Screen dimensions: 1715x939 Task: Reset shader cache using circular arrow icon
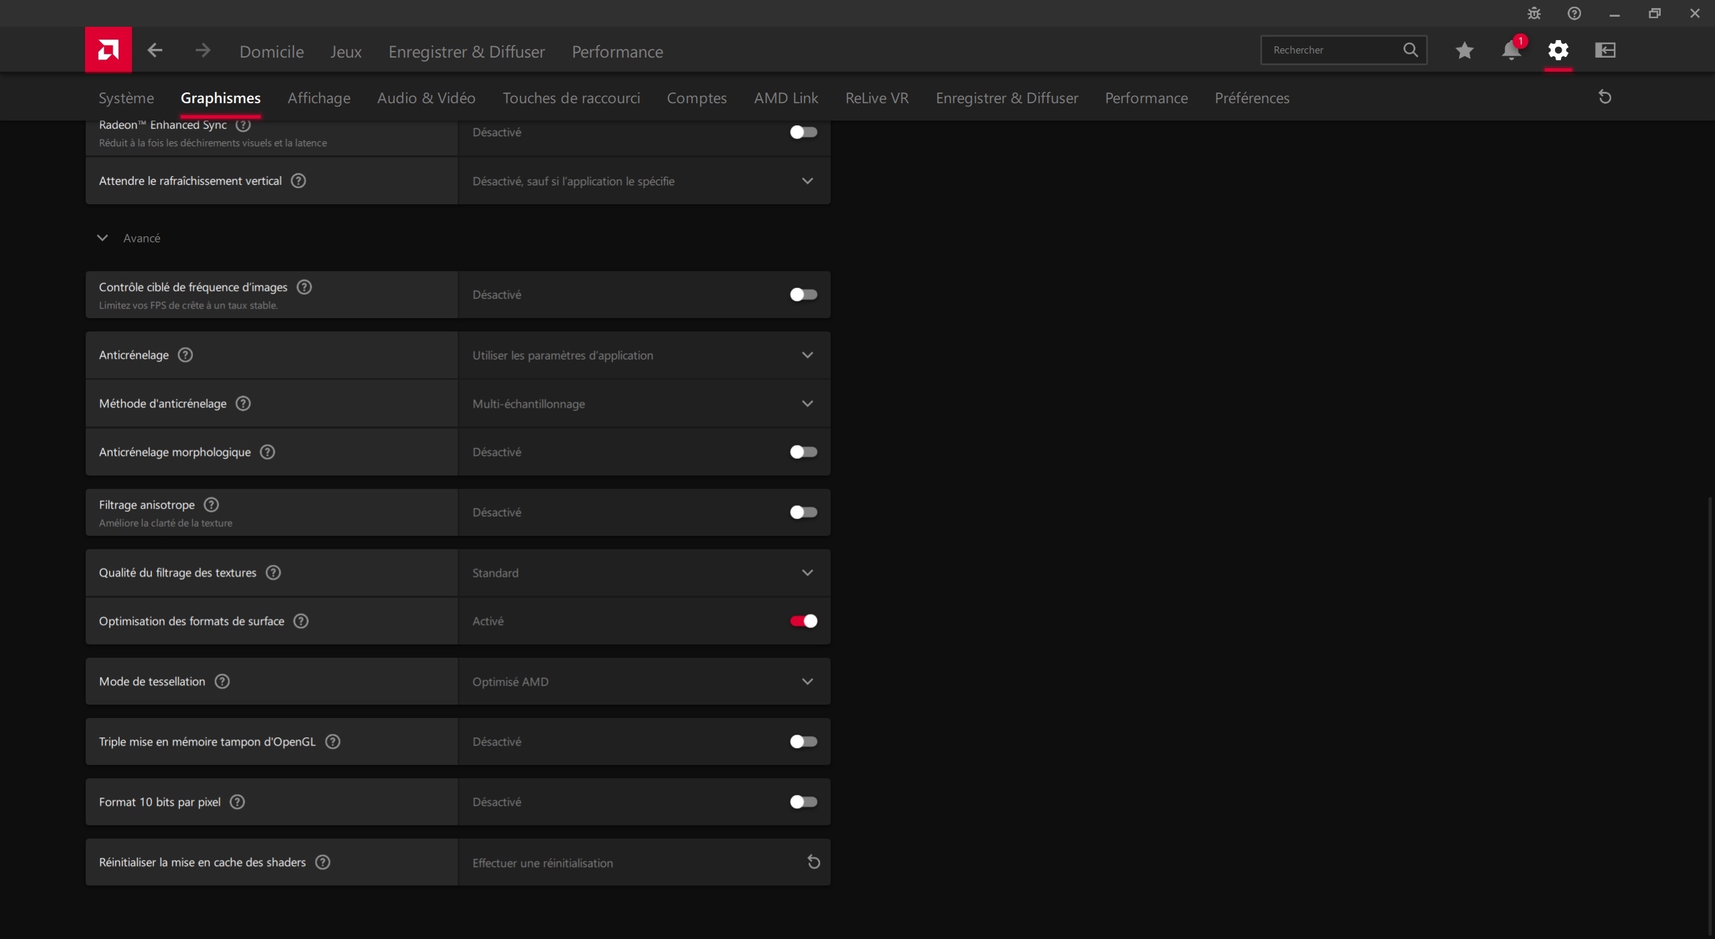coord(813,862)
